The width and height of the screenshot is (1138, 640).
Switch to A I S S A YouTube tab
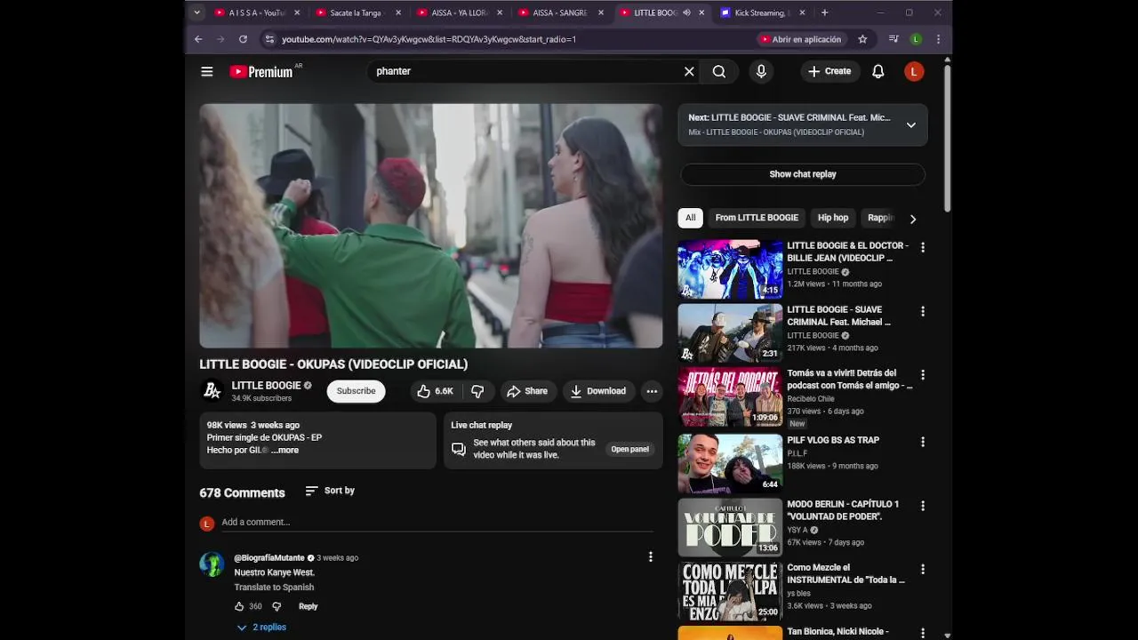(x=256, y=12)
